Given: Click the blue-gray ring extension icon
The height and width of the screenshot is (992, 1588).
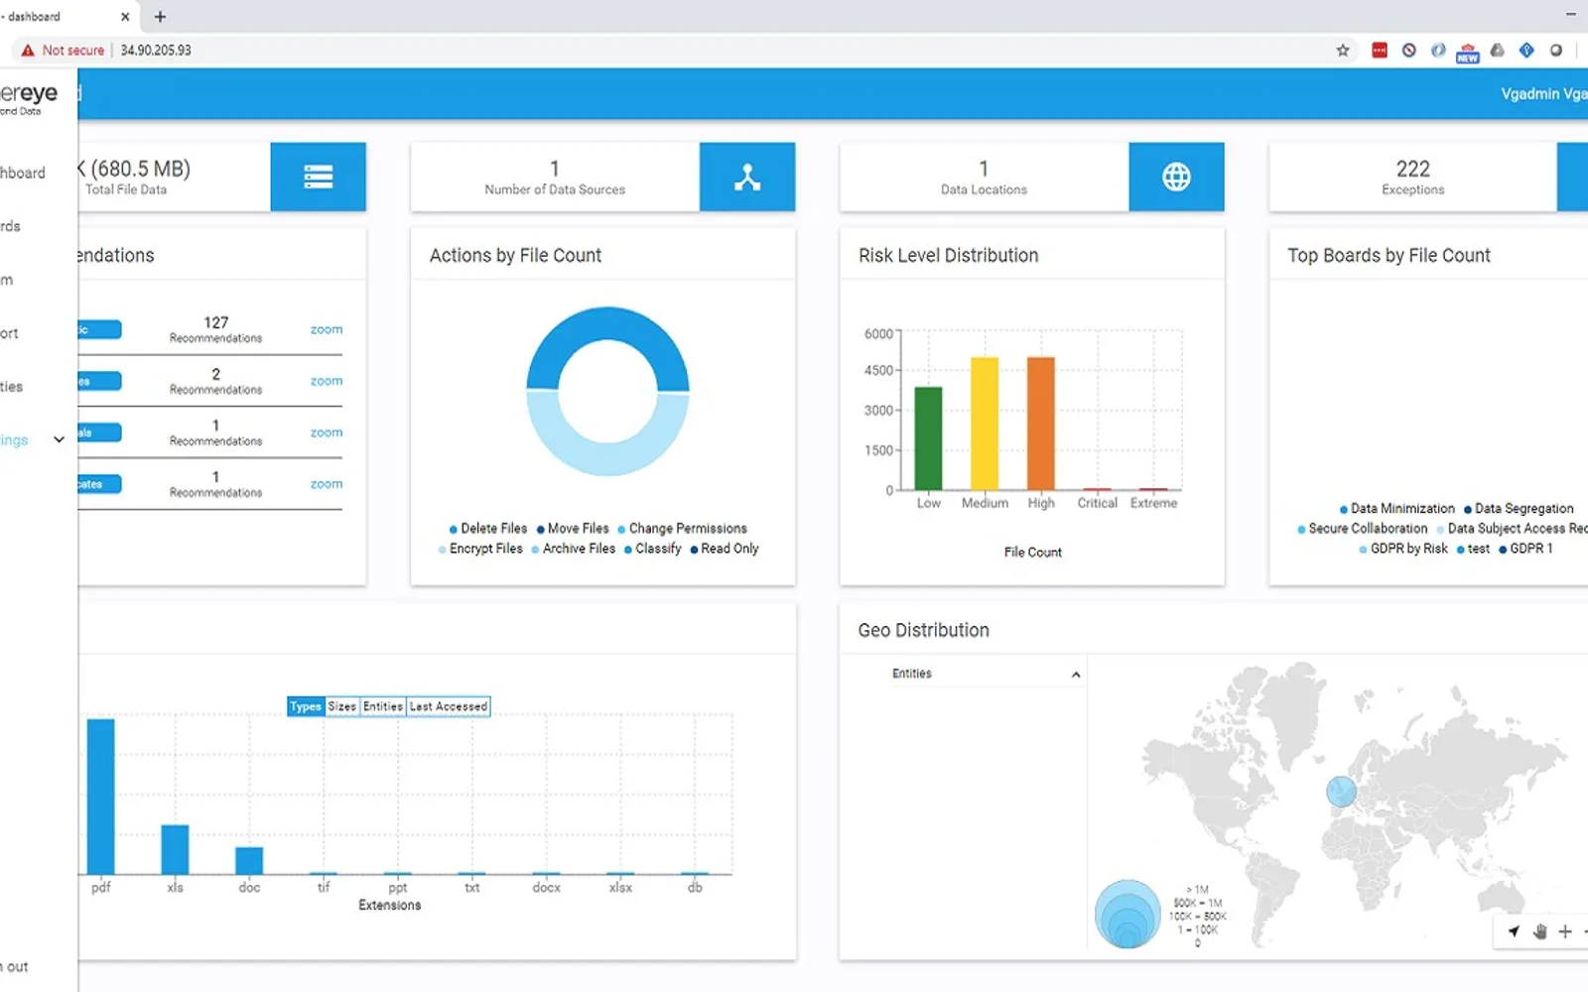Looking at the screenshot, I should (1438, 50).
